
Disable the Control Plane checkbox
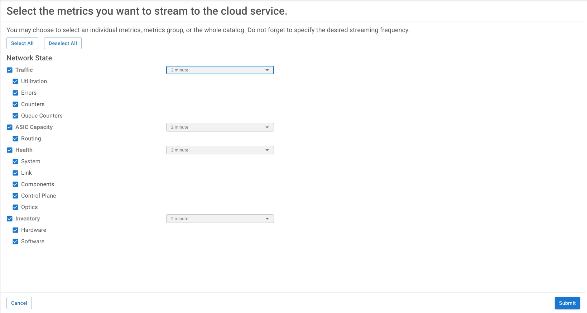coord(15,196)
